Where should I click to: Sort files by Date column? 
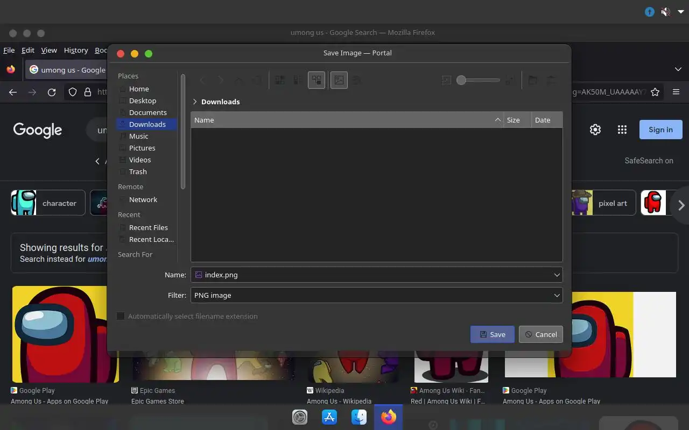(x=547, y=120)
